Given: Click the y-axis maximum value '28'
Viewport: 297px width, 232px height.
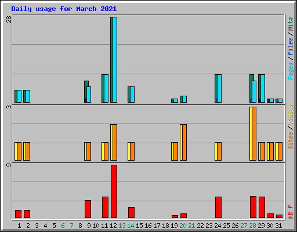Looking at the screenshot, I should [x=9, y=19].
